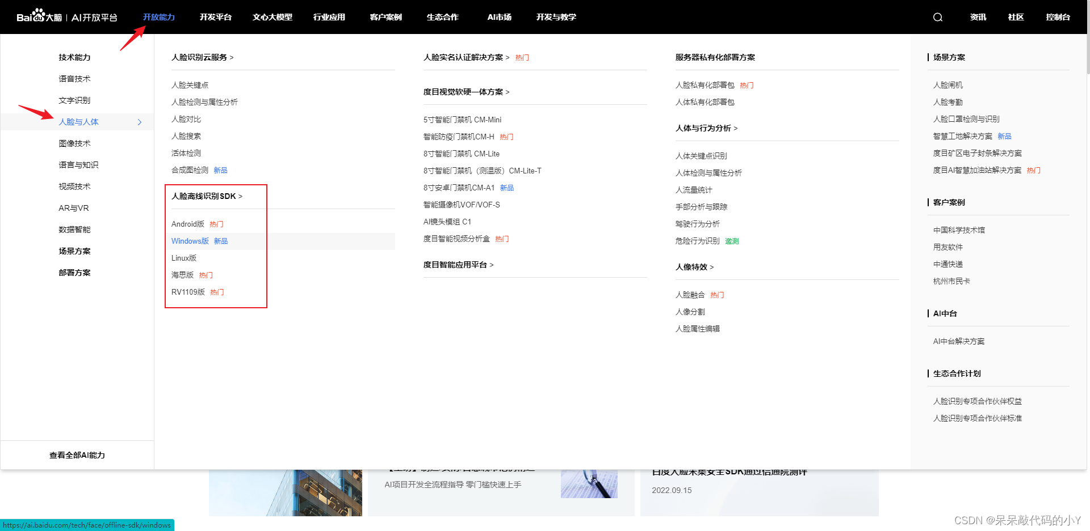Open 活体检测 link

click(x=186, y=153)
